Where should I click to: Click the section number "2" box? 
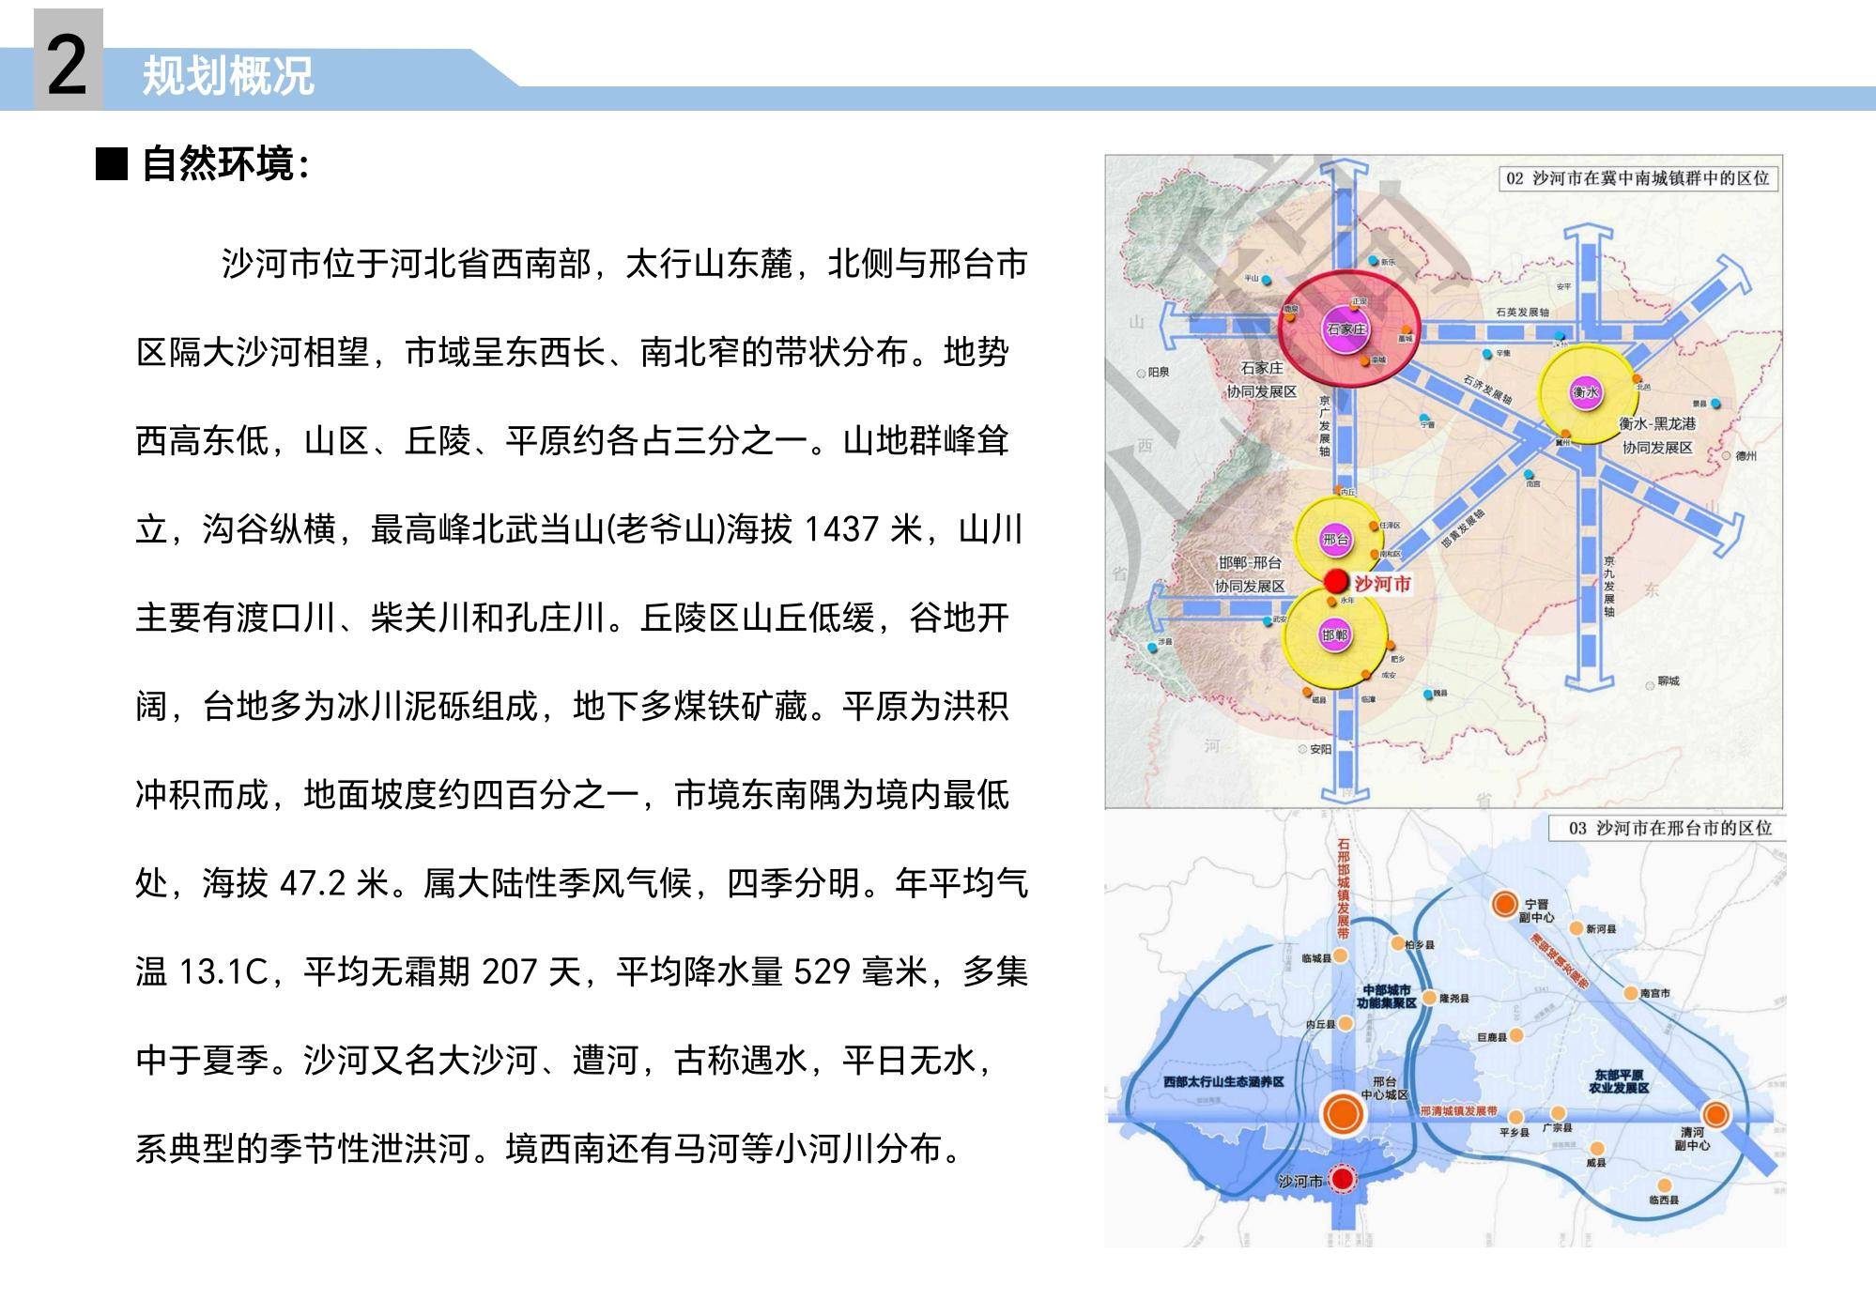pyautogui.click(x=68, y=60)
